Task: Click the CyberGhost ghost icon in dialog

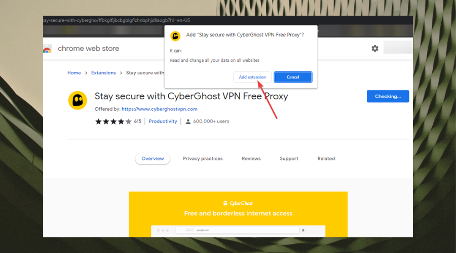Action: pos(175,36)
